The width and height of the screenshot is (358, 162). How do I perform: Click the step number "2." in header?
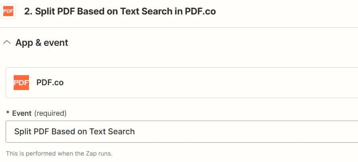[x=28, y=11]
